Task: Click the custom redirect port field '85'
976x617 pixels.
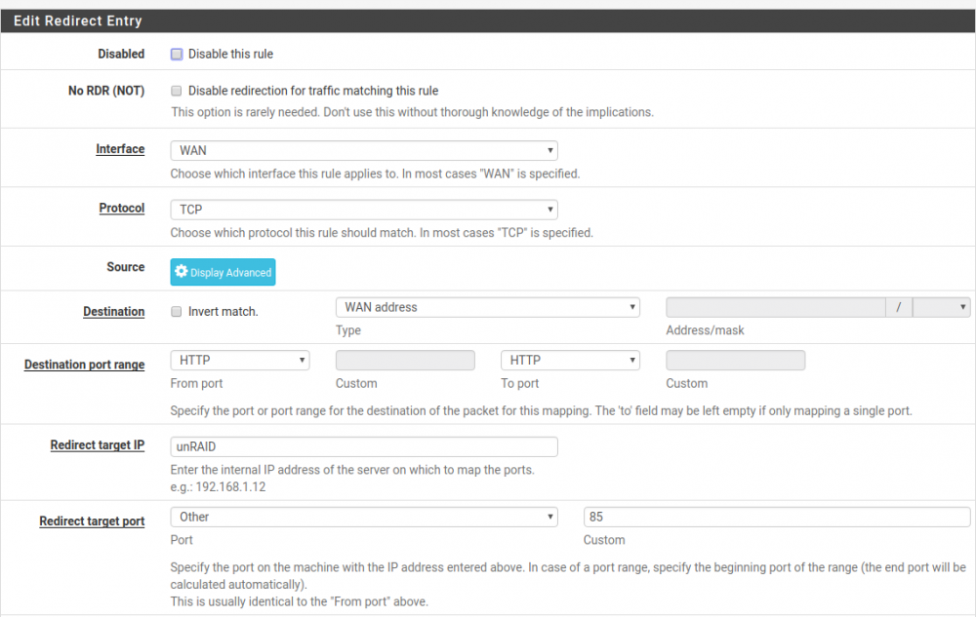Action: tap(777, 517)
